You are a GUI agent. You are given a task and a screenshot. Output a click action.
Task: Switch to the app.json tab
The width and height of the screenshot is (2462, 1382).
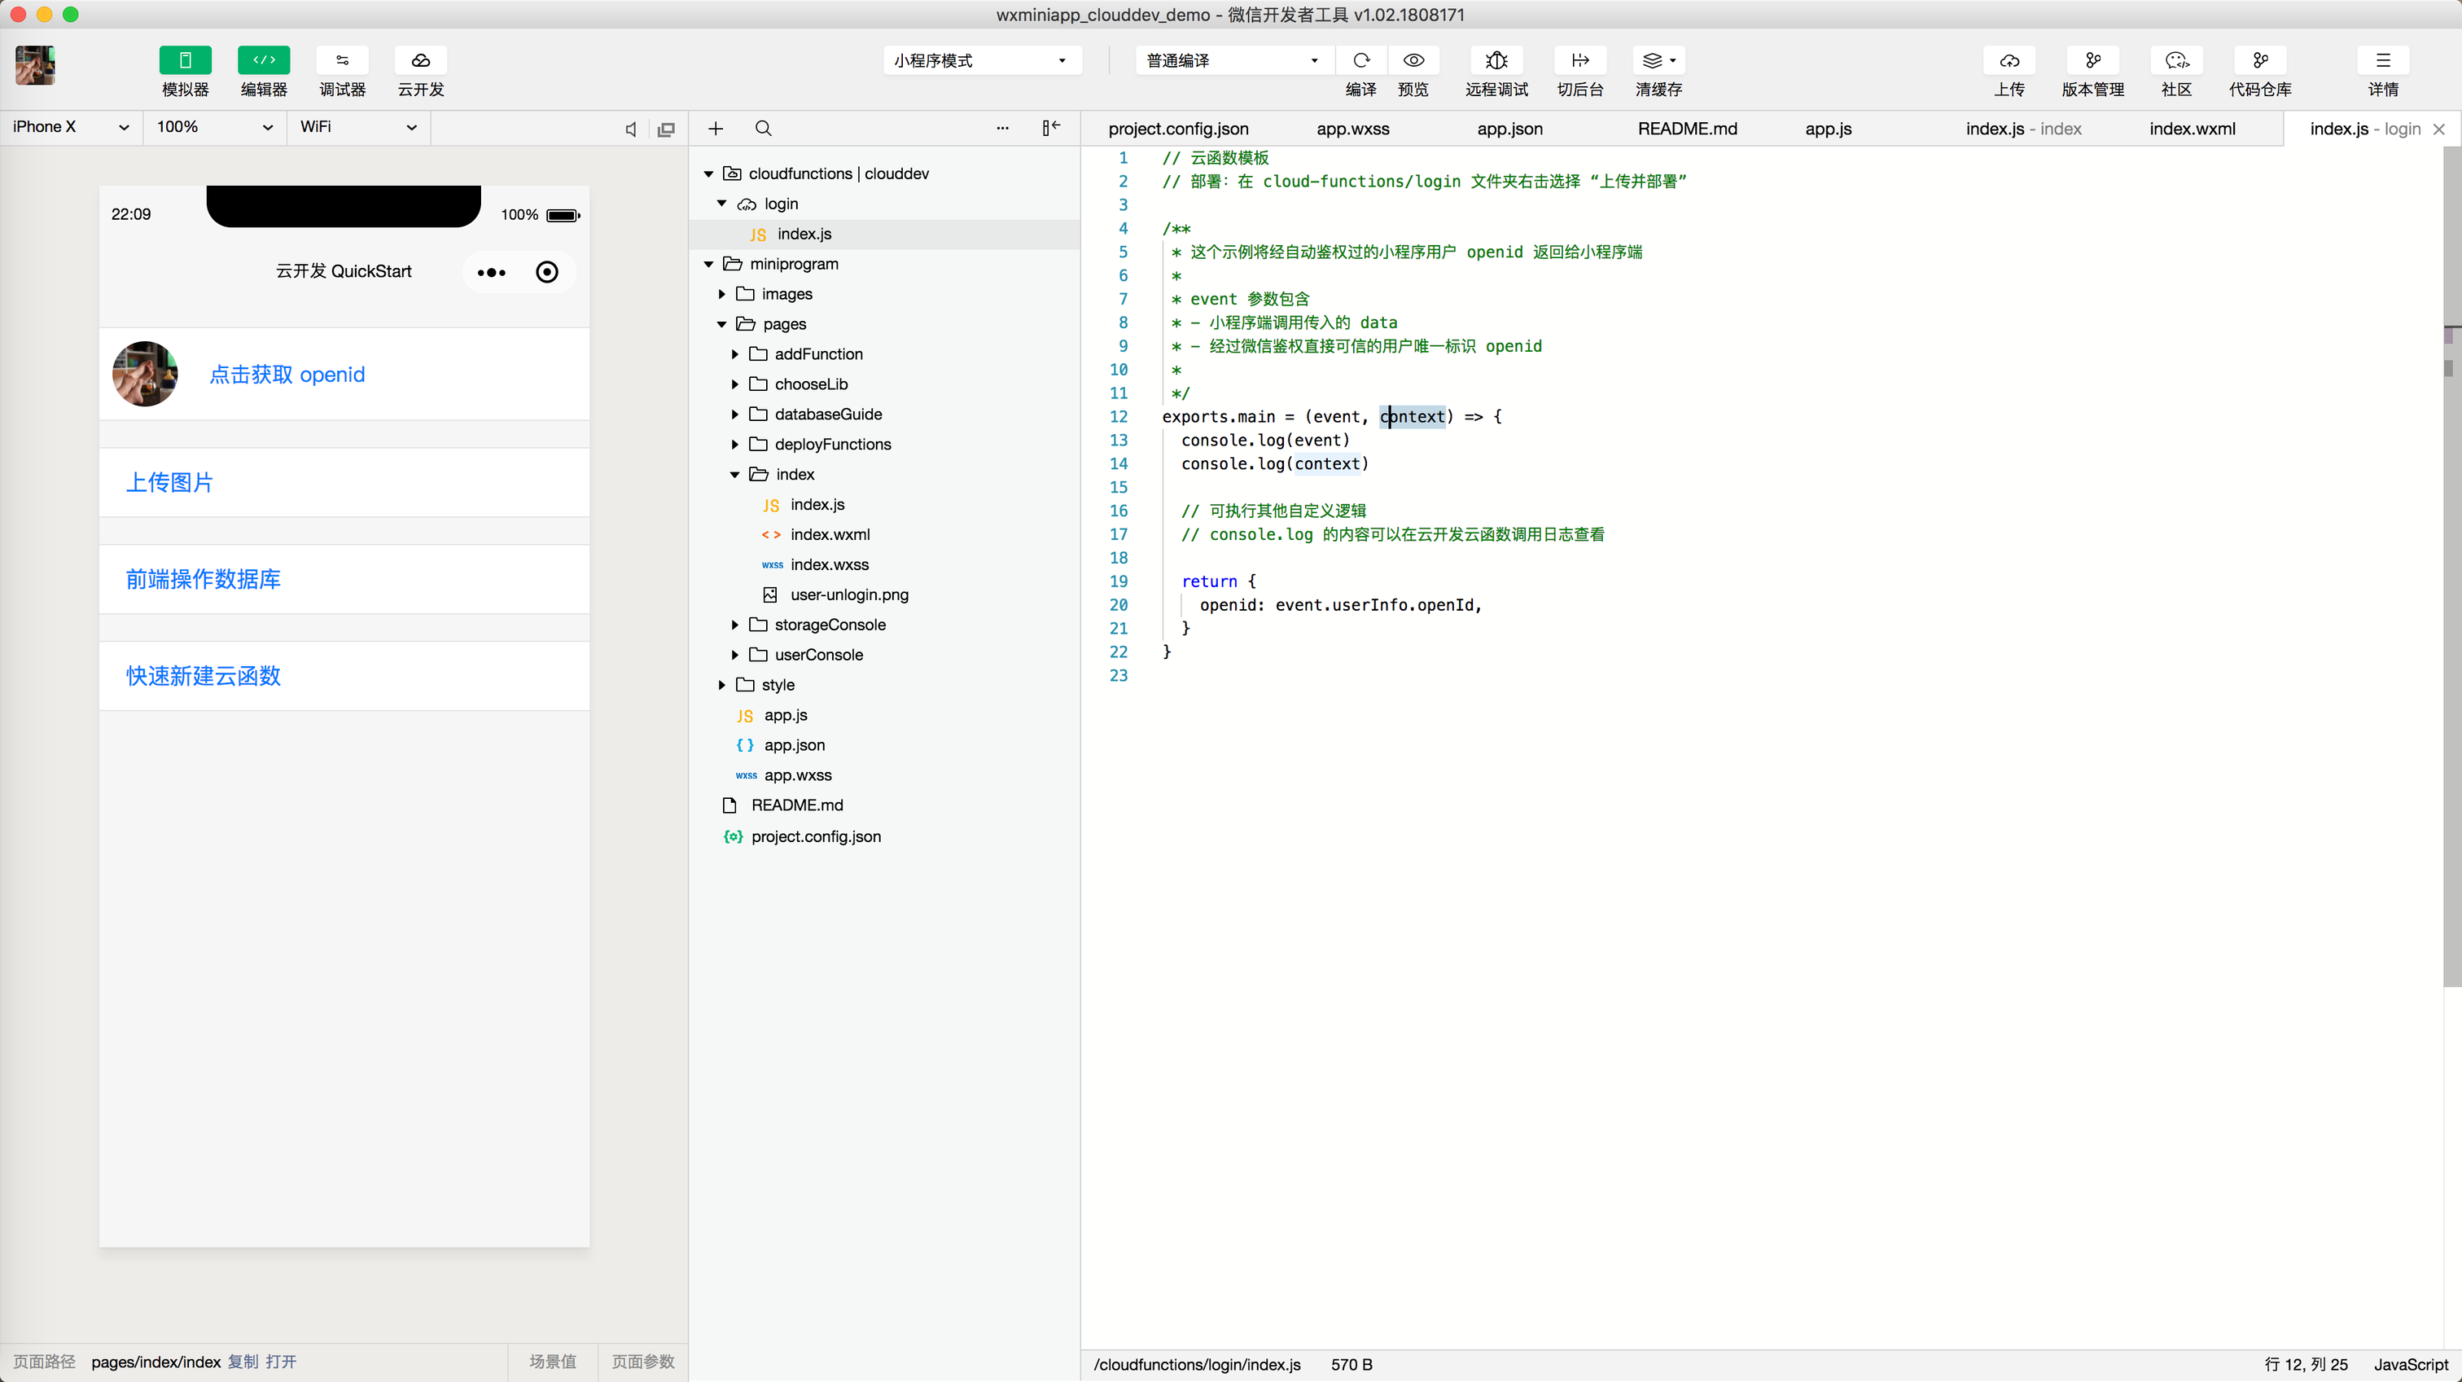click(x=1509, y=129)
